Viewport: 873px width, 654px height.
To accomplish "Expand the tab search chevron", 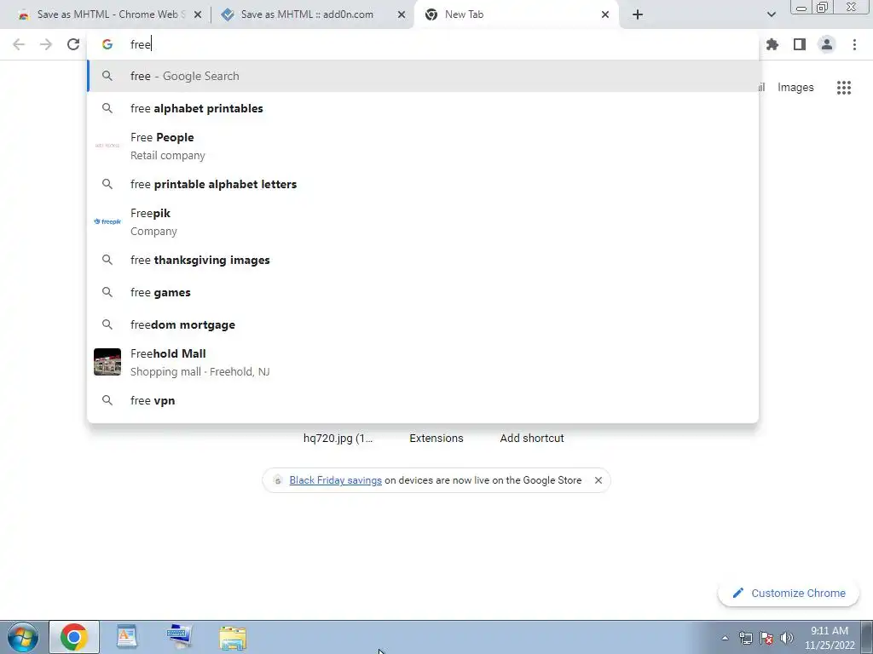I will (771, 14).
